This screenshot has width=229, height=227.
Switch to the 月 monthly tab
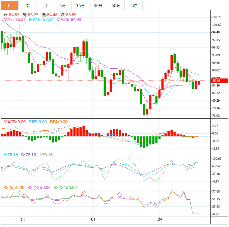(x=45, y=5)
